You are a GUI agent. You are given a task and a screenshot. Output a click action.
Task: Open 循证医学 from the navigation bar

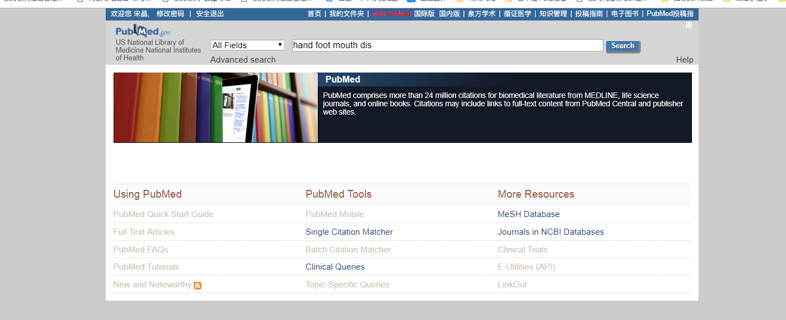click(x=518, y=14)
